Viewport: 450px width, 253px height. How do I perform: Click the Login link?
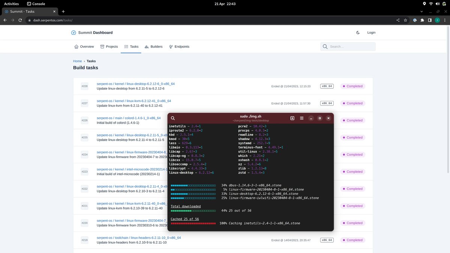click(x=371, y=33)
